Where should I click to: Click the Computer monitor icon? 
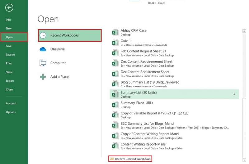43,63
